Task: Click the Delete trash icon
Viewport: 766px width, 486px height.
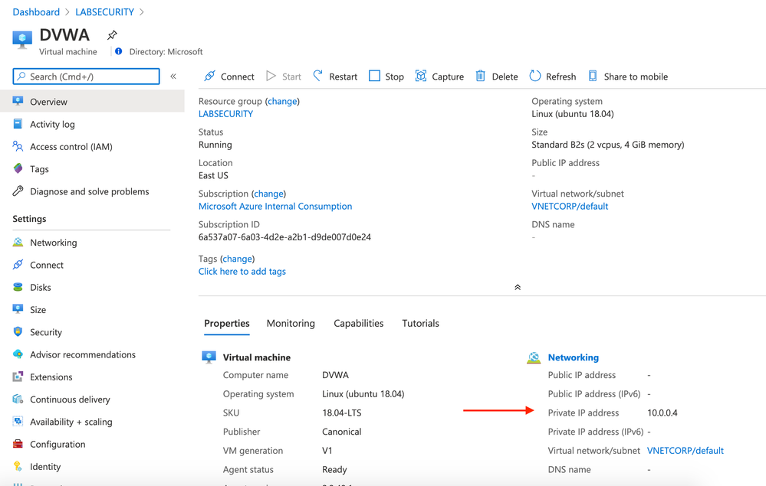Action: 481,76
